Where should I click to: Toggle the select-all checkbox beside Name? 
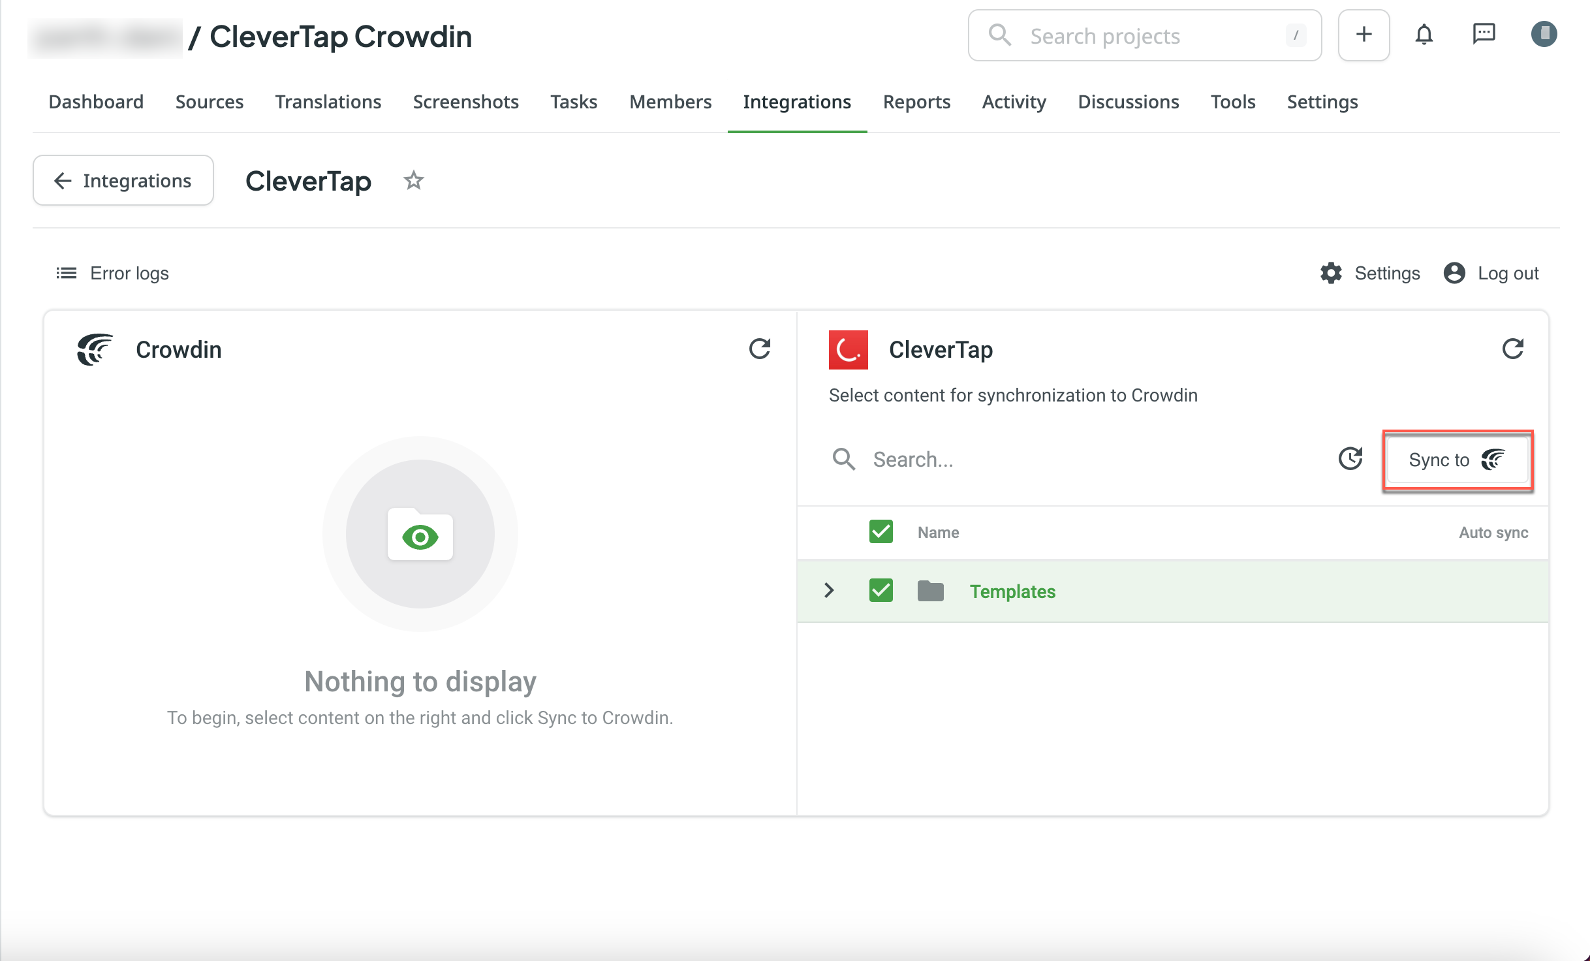(881, 531)
